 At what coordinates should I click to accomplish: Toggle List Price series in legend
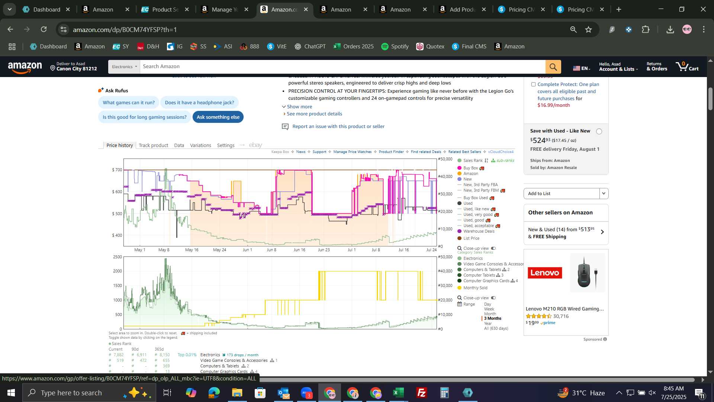(x=469, y=239)
